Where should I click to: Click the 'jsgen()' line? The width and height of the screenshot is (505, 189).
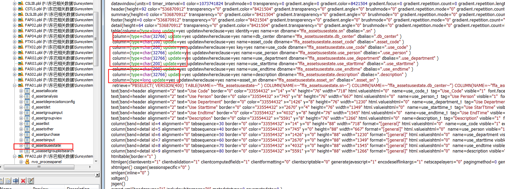point(118,184)
